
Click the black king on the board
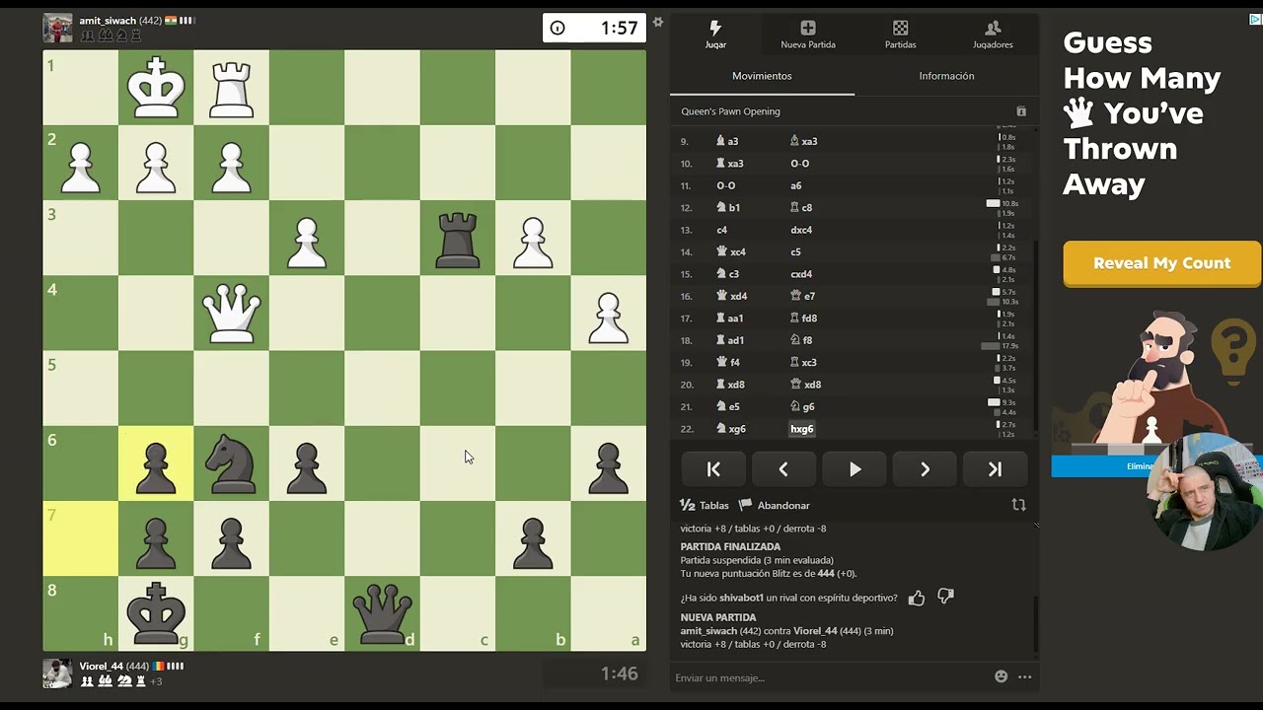tap(156, 613)
